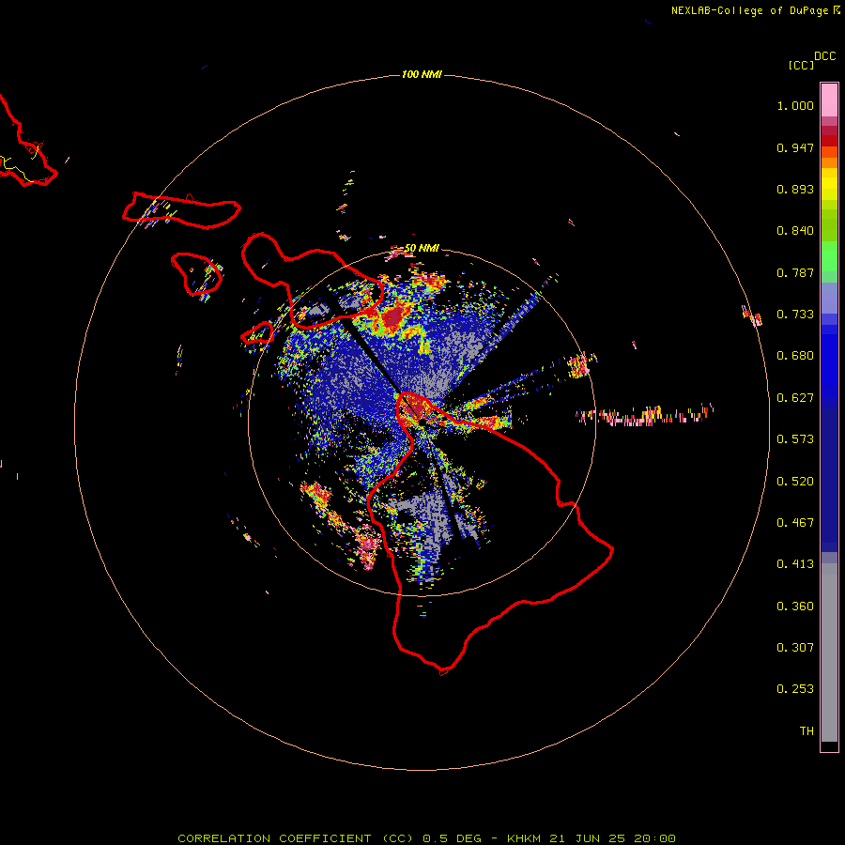Viewport: 845px width, 845px height.
Task: Select the 50 NMI range ring label
Action: click(422, 248)
